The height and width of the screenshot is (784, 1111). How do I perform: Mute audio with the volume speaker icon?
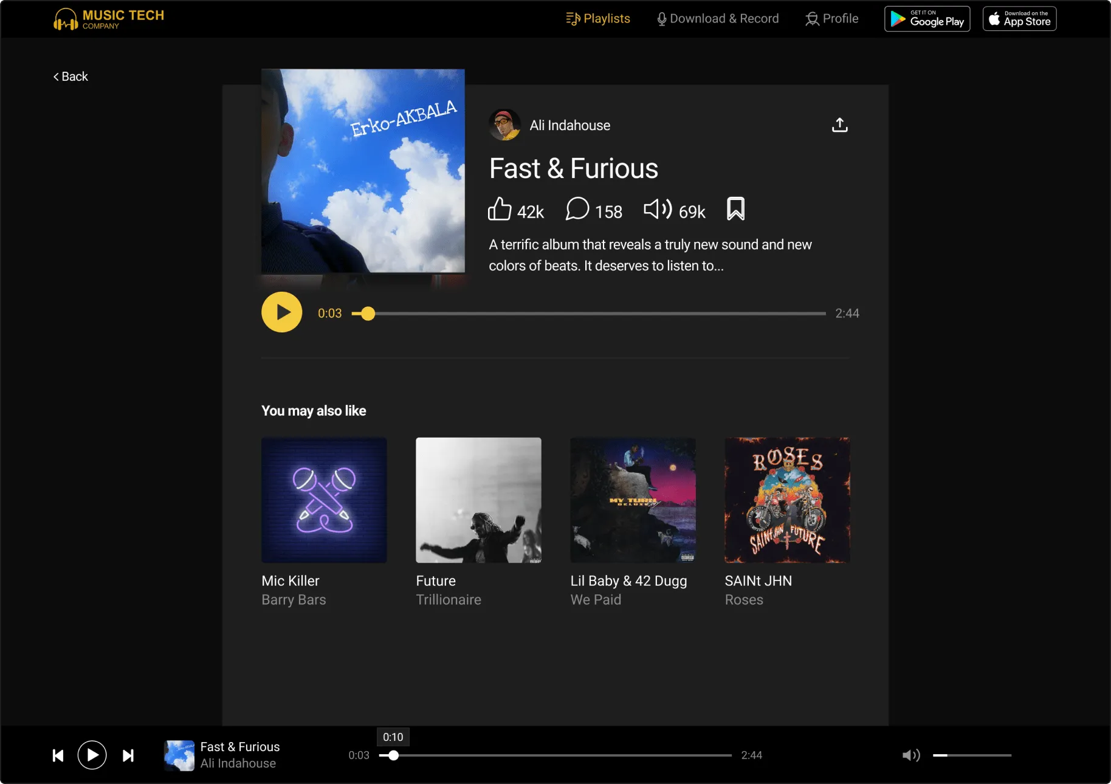click(x=911, y=755)
